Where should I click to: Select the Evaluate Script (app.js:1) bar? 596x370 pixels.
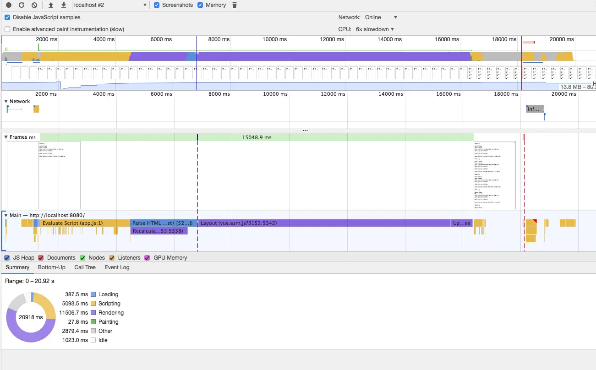[85, 223]
